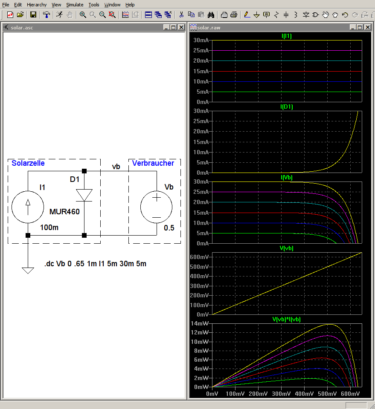Open the Control Panel hammer icon
Viewport: 375px width, 409px height.
(47, 14)
